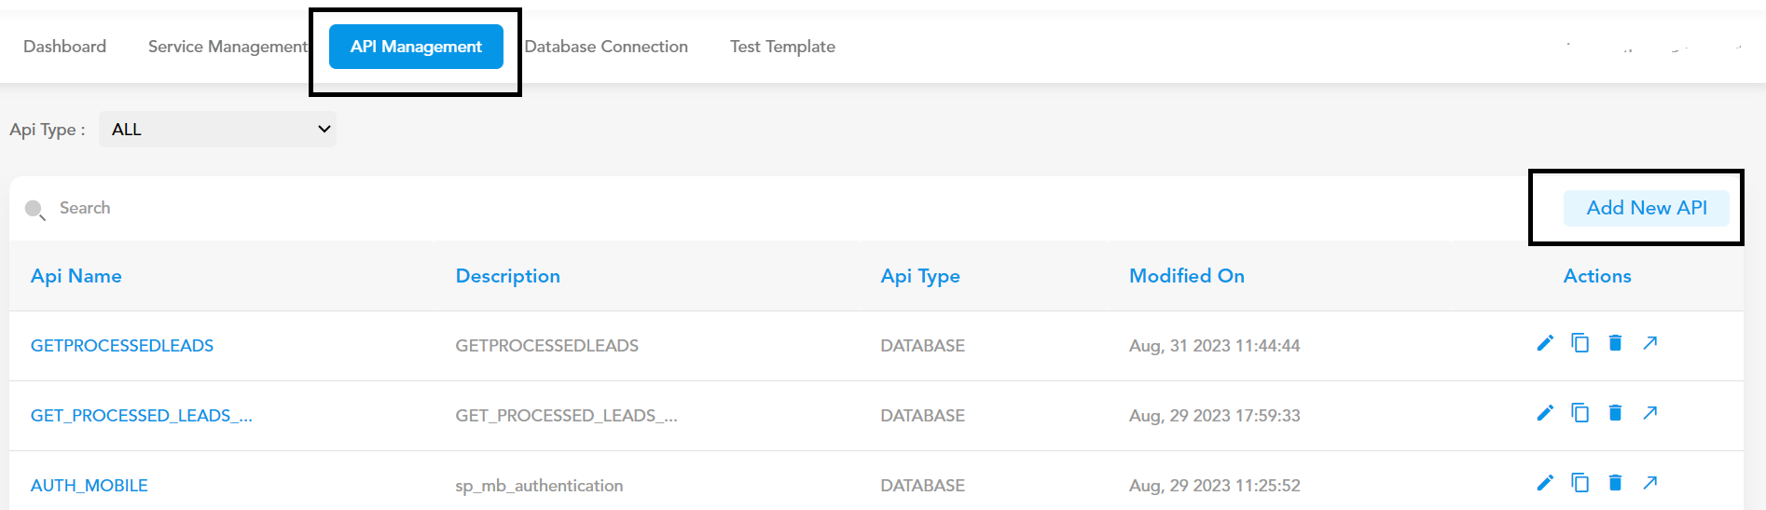Open the Service Management tab
This screenshot has width=1766, height=510.
(228, 47)
